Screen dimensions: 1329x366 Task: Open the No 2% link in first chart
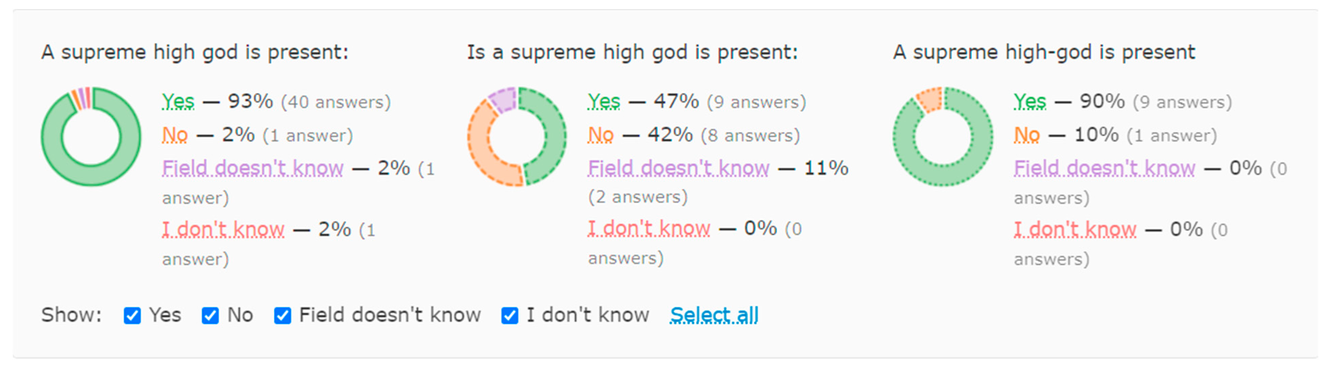click(175, 135)
